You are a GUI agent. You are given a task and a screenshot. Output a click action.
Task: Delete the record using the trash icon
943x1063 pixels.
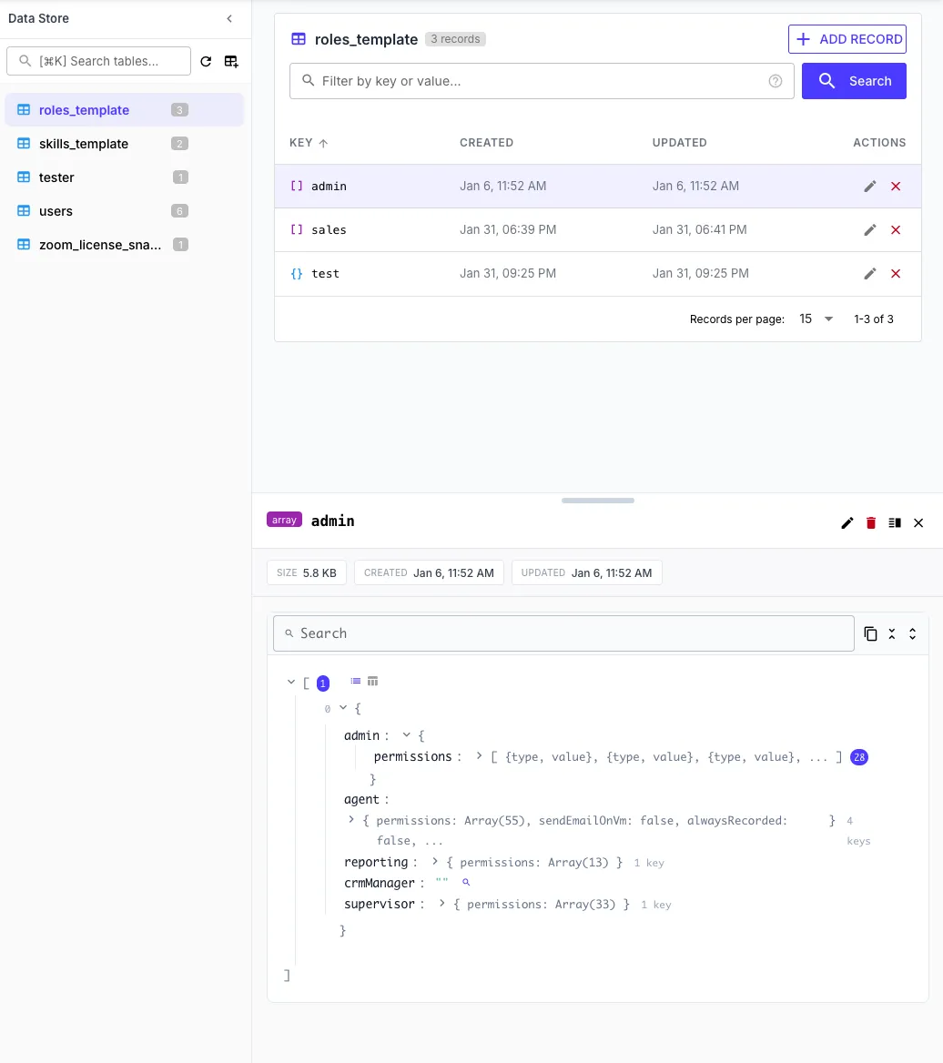870,522
